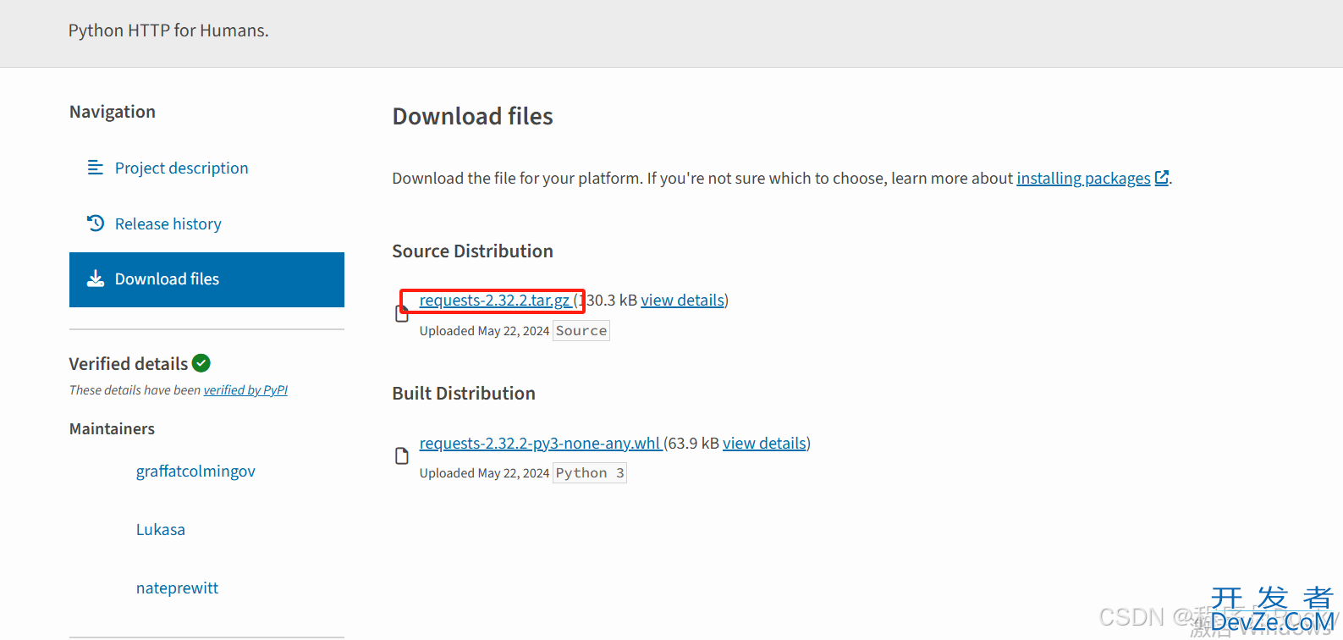The image size is (1343, 640).
Task: Select the Download files navigation tab
Action: point(206,279)
